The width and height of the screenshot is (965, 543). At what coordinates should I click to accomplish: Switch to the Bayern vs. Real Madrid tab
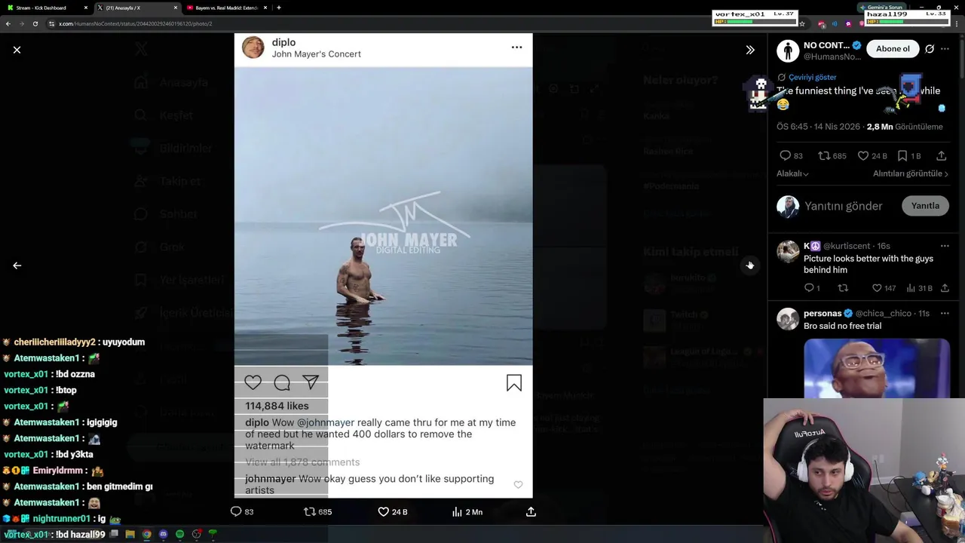coord(226,8)
